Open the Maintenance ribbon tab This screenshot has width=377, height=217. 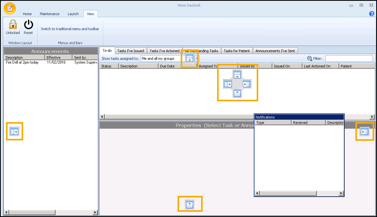click(x=50, y=14)
